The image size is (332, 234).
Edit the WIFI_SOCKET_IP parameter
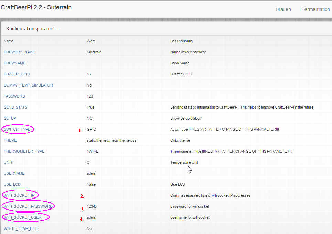point(20,195)
